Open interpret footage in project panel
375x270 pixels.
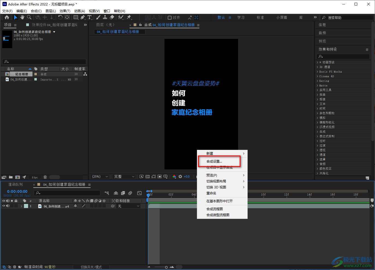coord(4,177)
